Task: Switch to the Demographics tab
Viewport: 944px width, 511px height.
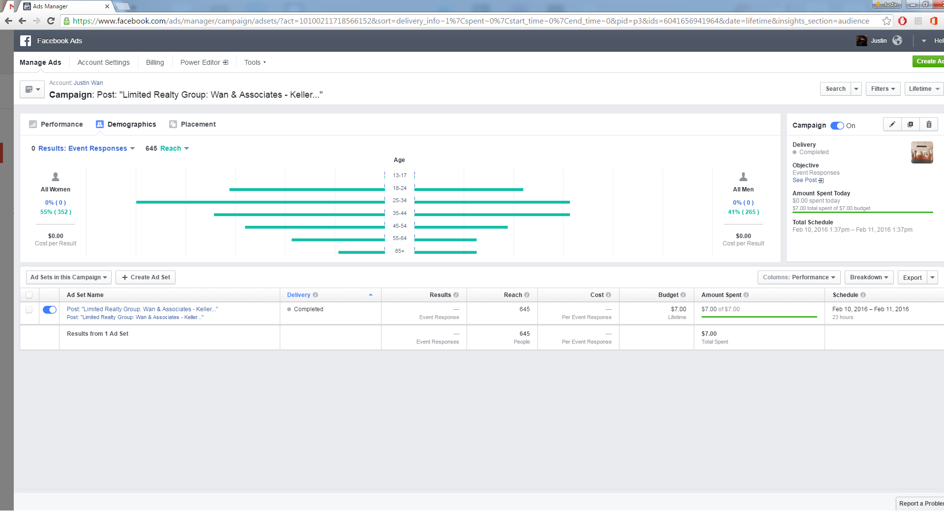Action: pyautogui.click(x=126, y=124)
